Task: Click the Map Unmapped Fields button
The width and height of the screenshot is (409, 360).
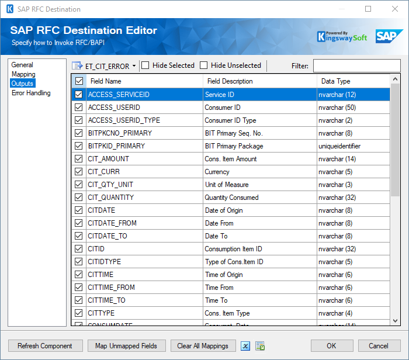Action: (x=127, y=346)
